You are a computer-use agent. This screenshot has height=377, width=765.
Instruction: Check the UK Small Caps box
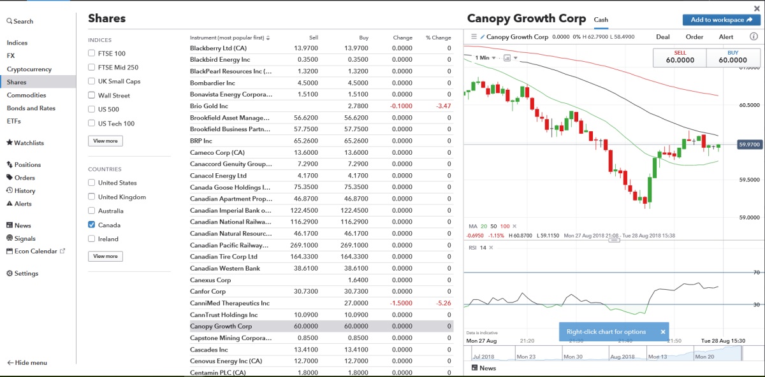click(x=92, y=82)
